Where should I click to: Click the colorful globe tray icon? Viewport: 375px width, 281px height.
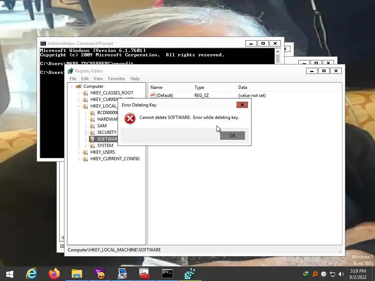pyautogui.click(x=306, y=274)
